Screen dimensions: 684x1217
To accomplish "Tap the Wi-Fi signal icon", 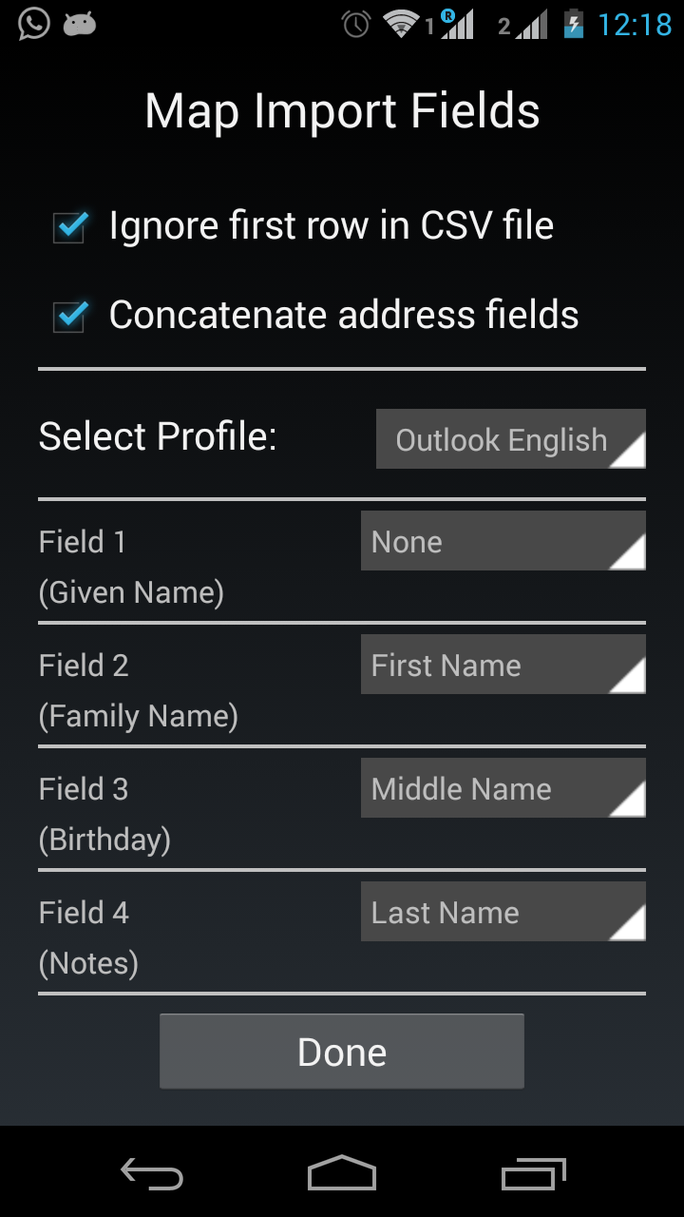I will tap(402, 25).
